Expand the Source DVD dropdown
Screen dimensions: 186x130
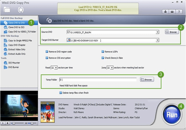[158, 32]
